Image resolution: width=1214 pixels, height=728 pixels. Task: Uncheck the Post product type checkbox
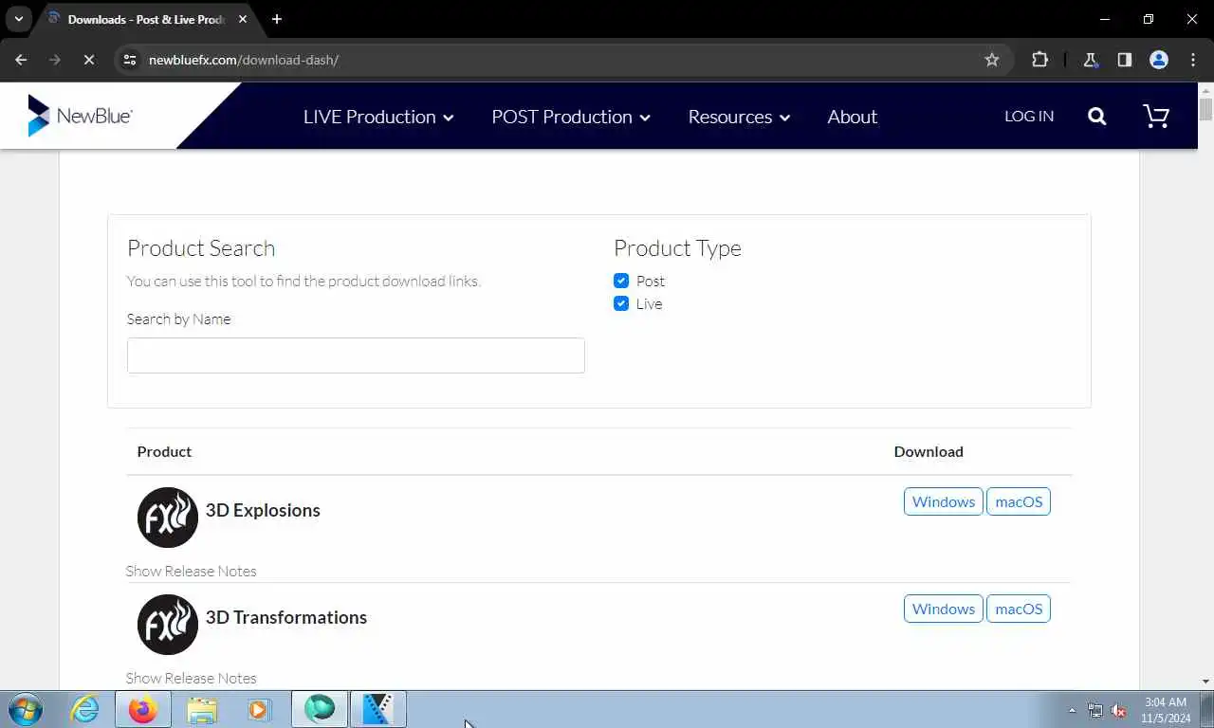[621, 281]
